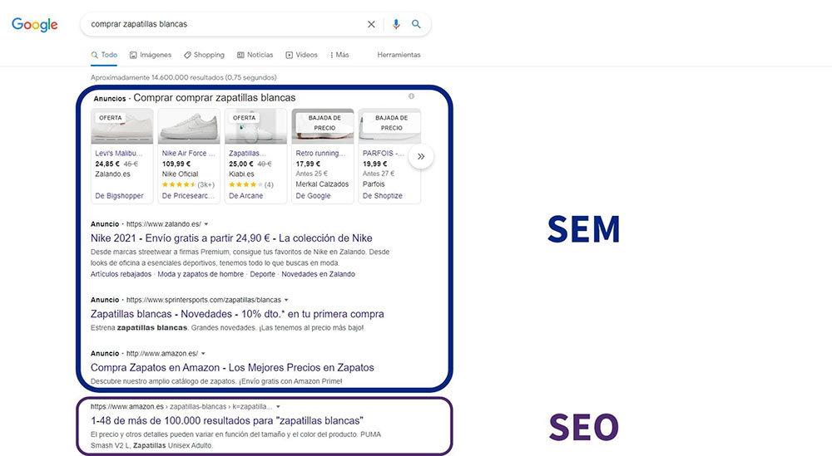
Task: Expand the zalando.es ad dropdown arrow
Action: tap(206, 224)
